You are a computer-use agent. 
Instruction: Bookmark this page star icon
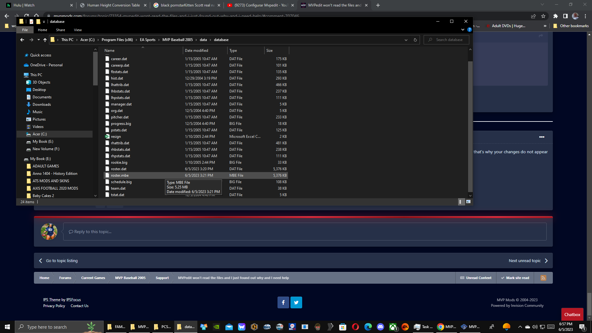click(543, 16)
